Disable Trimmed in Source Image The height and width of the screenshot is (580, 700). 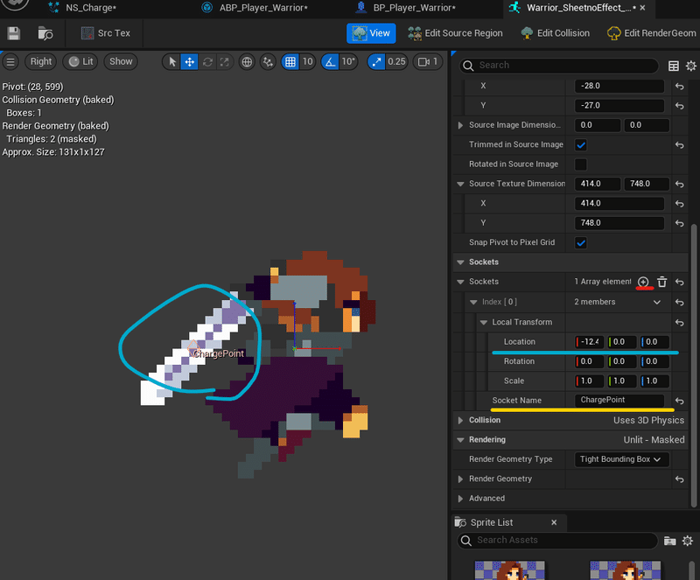pos(579,144)
